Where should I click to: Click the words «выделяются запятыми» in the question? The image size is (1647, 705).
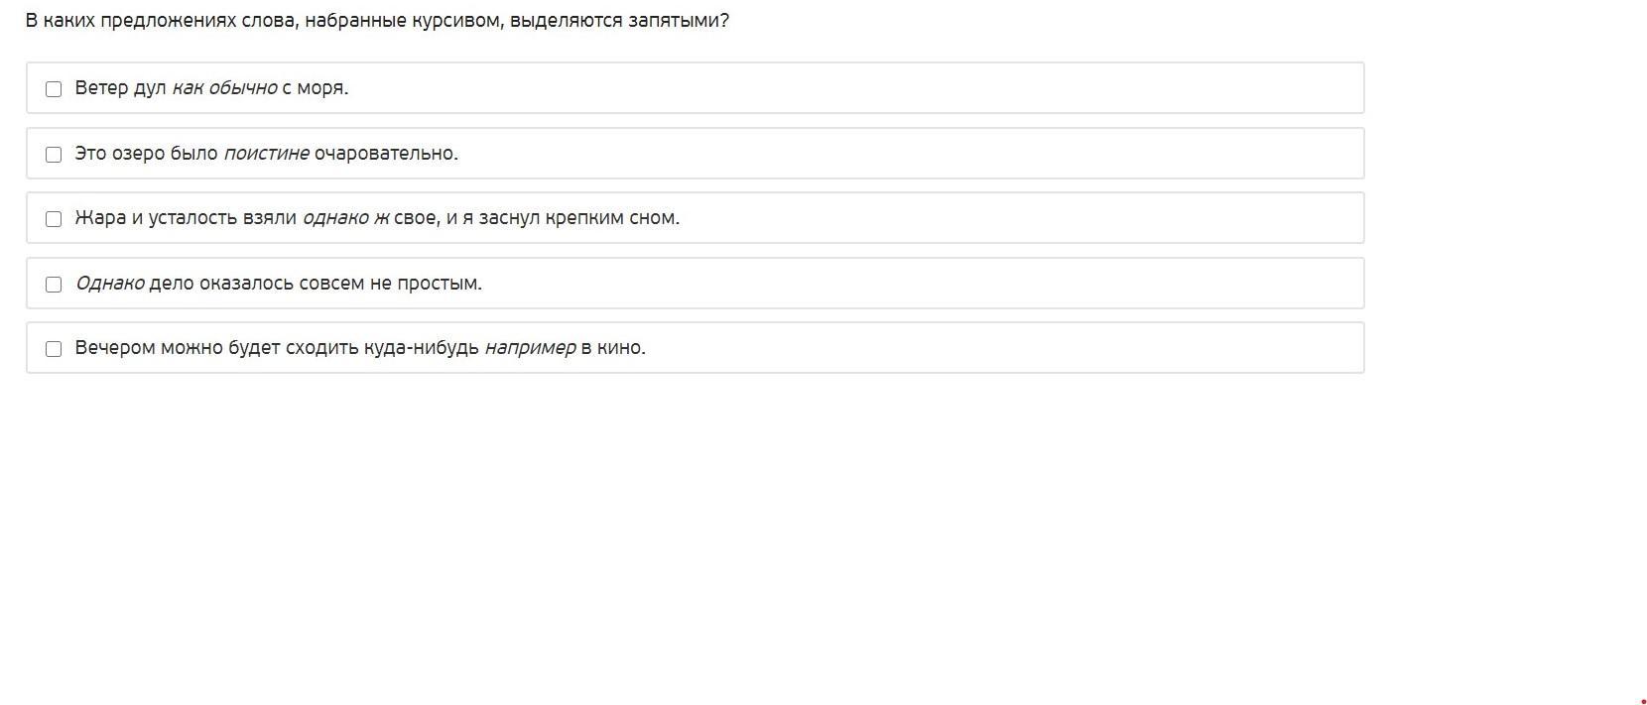pyautogui.click(x=619, y=21)
